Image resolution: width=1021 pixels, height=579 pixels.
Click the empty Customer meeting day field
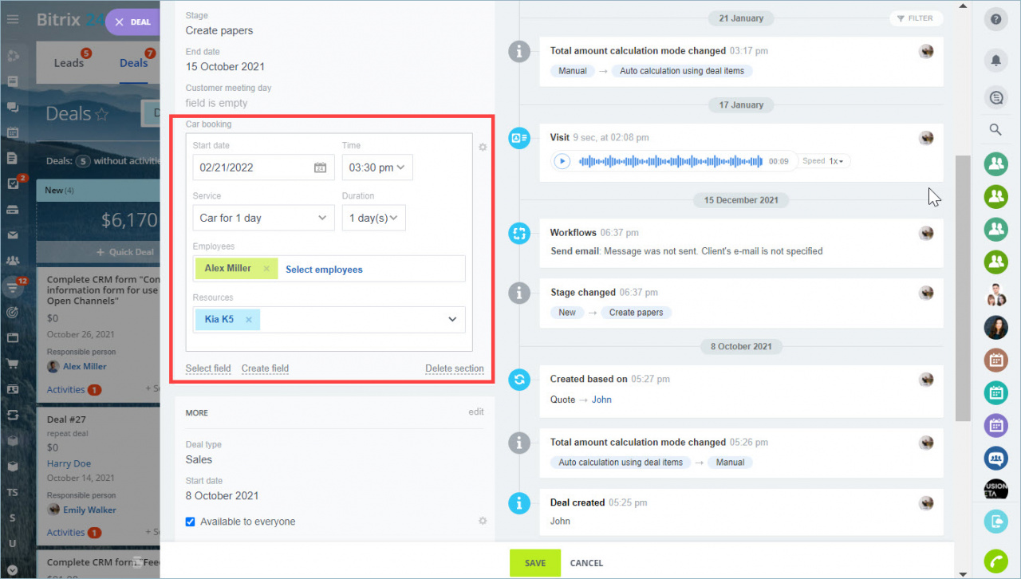pyautogui.click(x=216, y=103)
